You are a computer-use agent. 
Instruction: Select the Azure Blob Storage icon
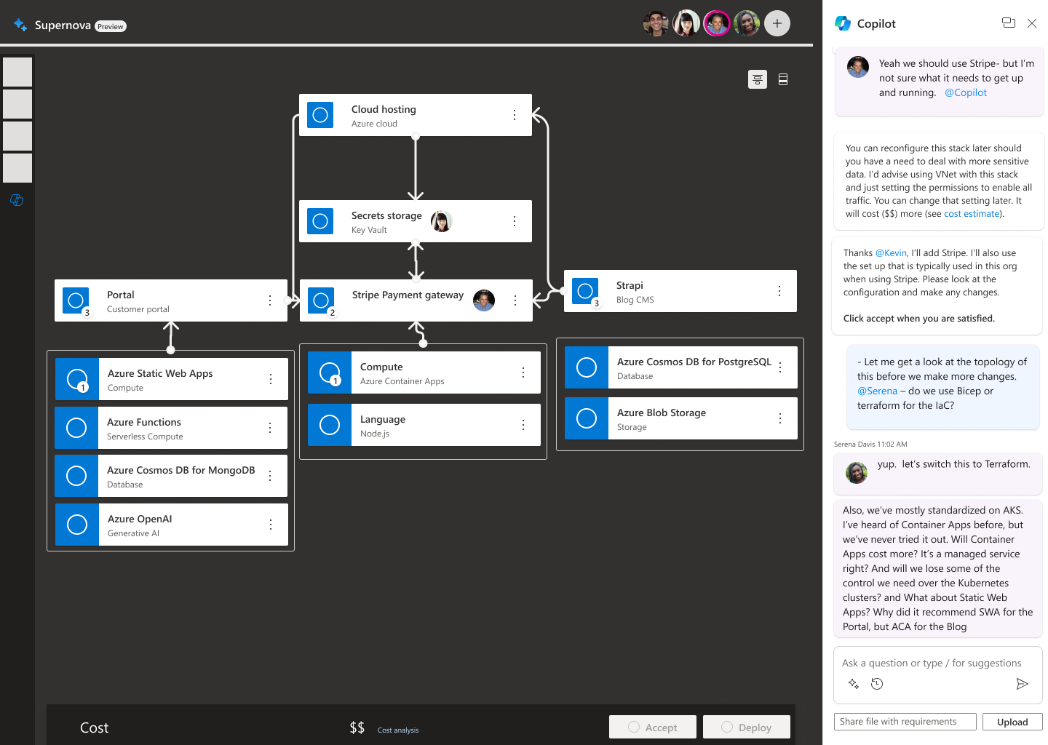587,418
